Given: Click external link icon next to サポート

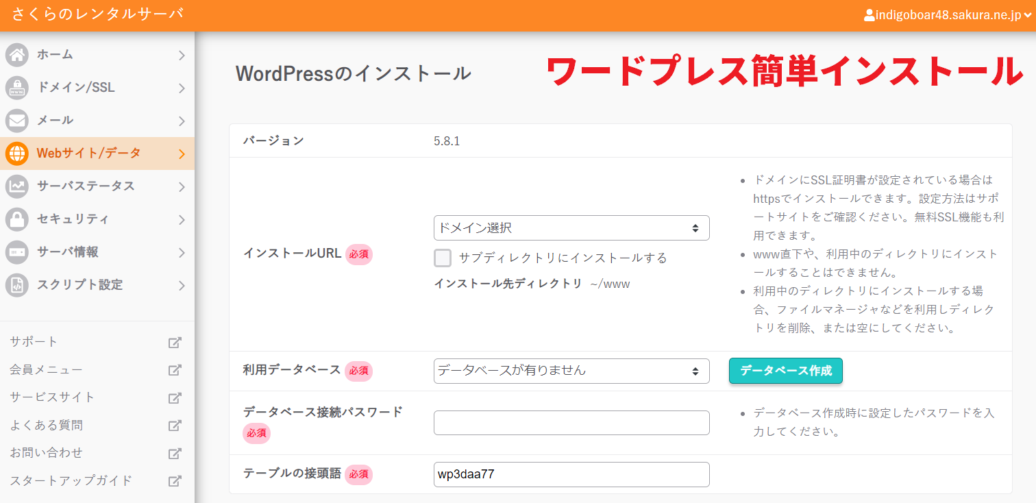Looking at the screenshot, I should 175,342.
